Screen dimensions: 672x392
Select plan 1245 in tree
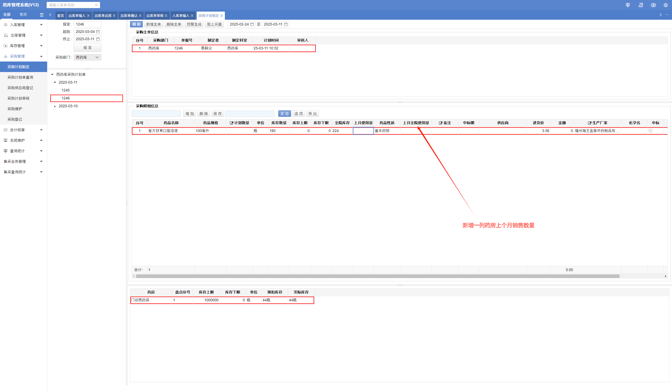pyautogui.click(x=66, y=90)
